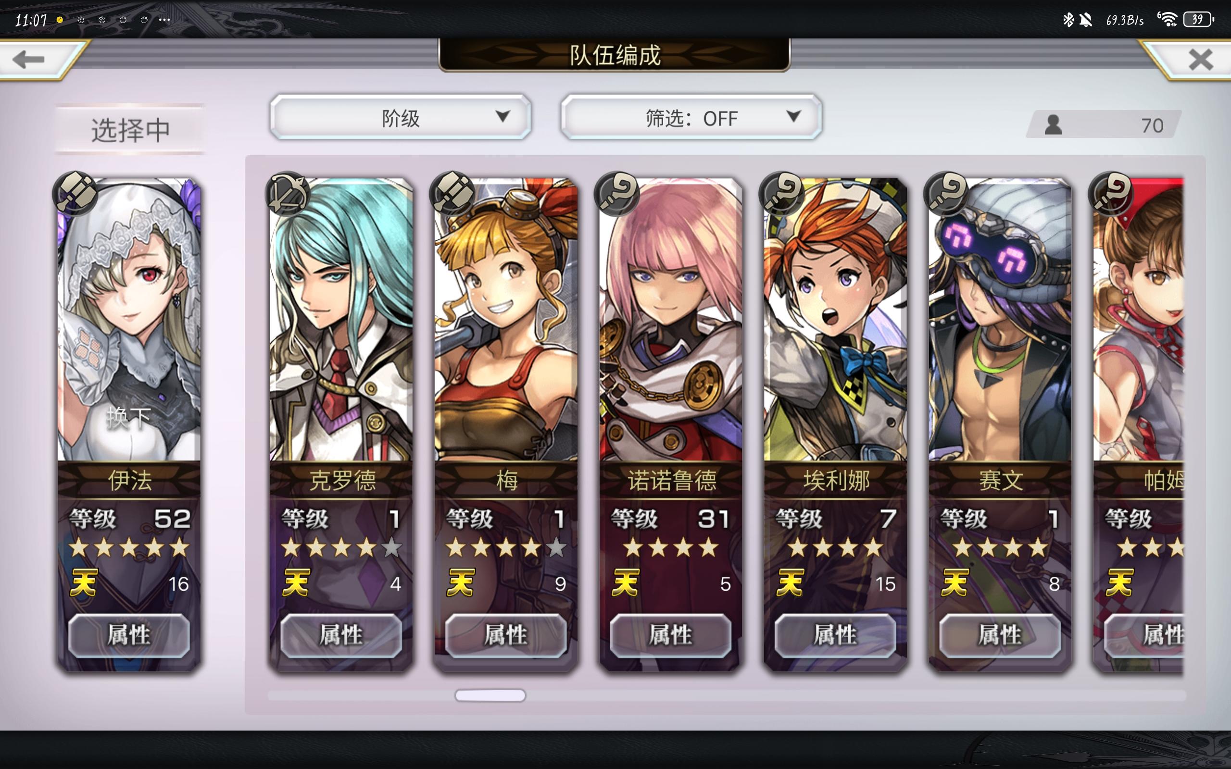
Task: Close the 队伍编成 screen with X
Action: tap(1201, 60)
